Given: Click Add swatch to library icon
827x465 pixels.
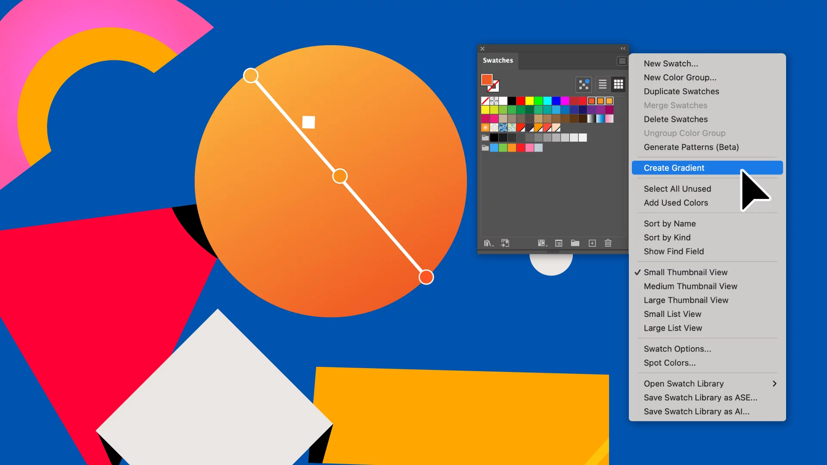Looking at the screenshot, I should pyautogui.click(x=505, y=243).
